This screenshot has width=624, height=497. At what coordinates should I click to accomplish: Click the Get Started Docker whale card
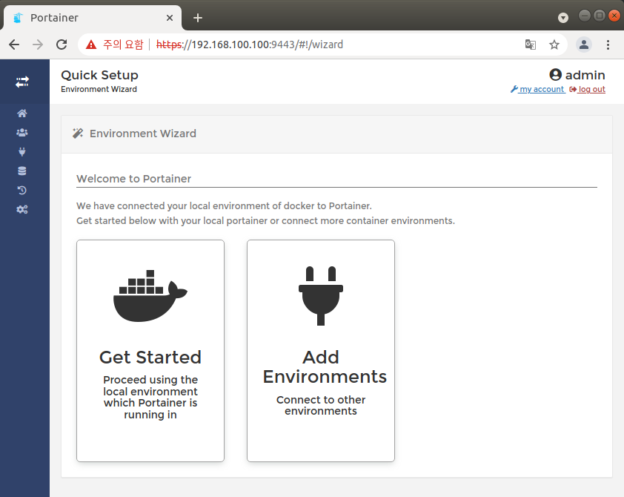(x=150, y=351)
